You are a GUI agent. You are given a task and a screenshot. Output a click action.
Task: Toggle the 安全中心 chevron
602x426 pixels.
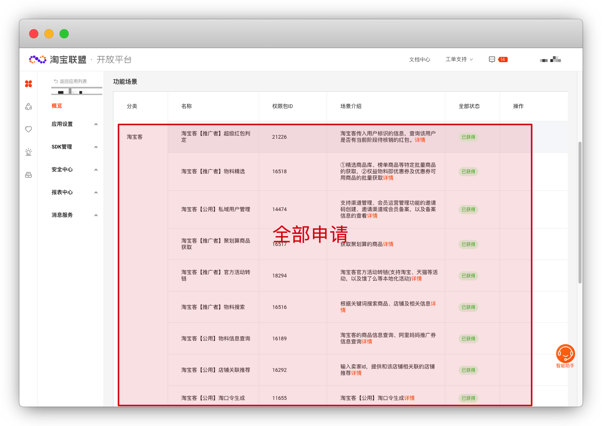click(96, 170)
